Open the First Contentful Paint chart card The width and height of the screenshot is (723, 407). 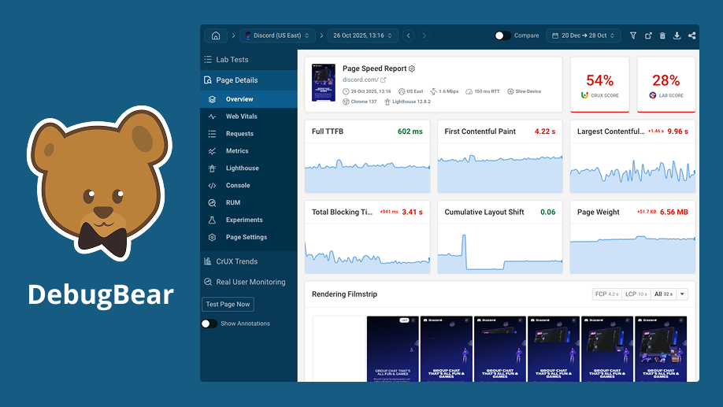(x=500, y=156)
